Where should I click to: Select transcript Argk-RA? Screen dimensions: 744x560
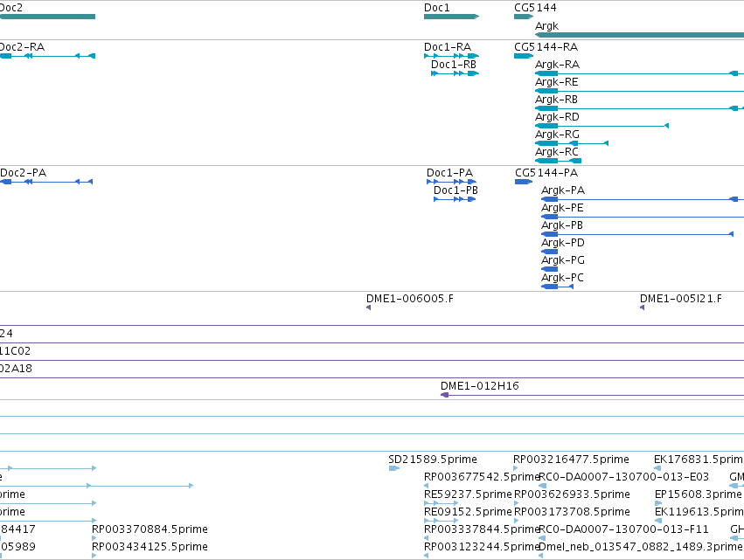click(x=639, y=73)
